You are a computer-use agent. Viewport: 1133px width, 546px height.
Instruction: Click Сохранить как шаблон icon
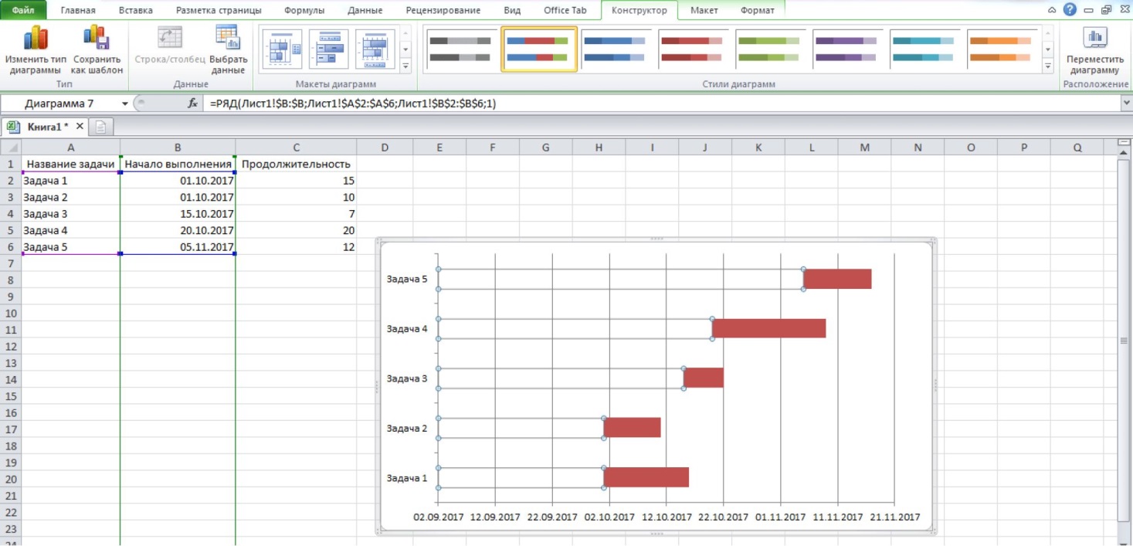point(97,38)
